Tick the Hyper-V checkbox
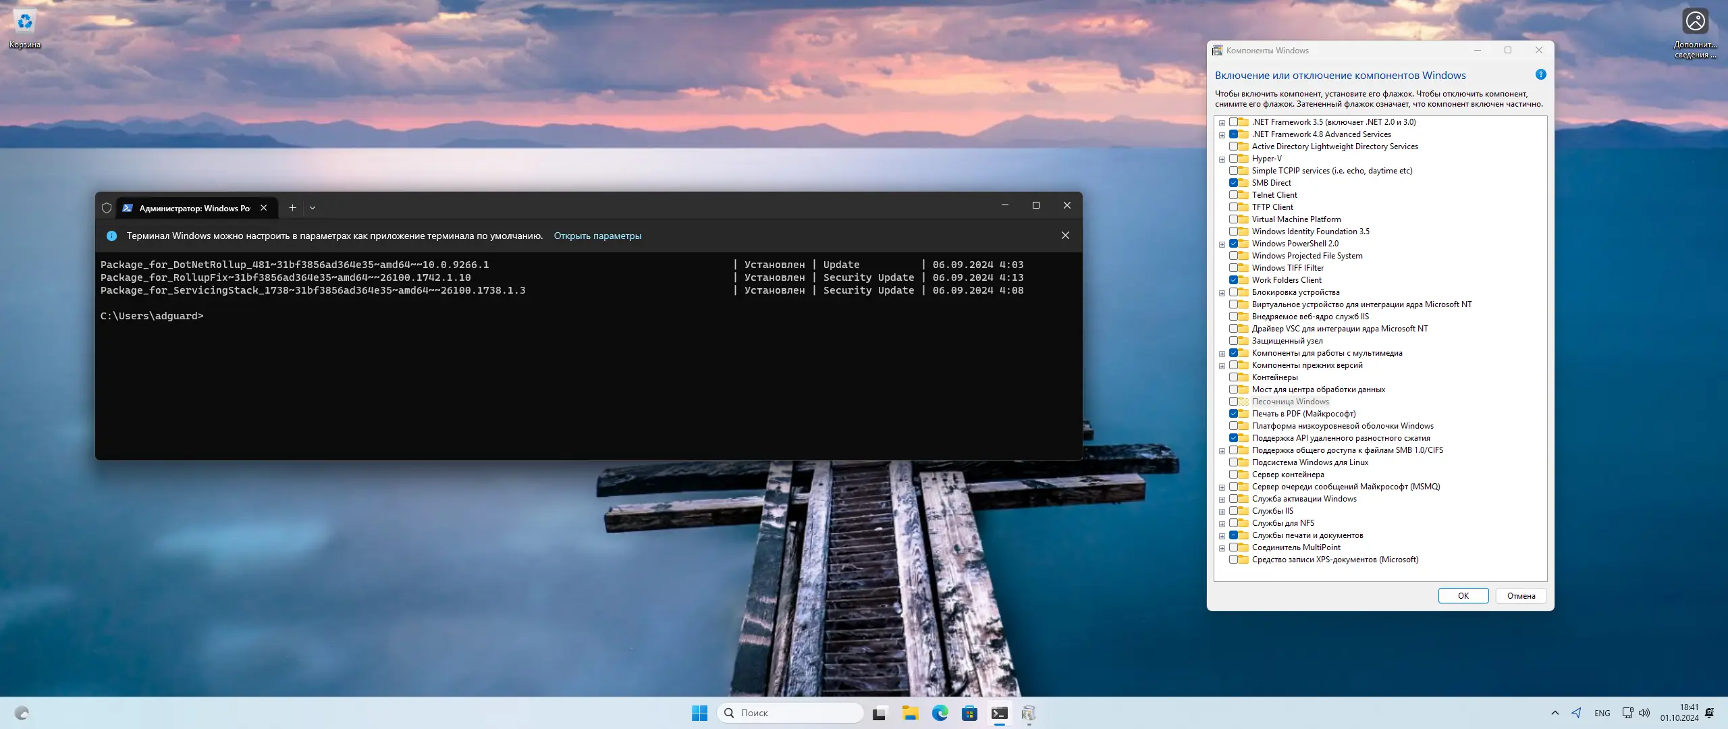 tap(1233, 159)
